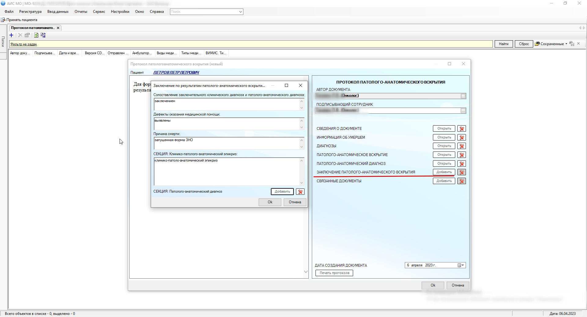Confirm protocol window with Ok
The width and height of the screenshot is (587, 317).
pos(433,285)
